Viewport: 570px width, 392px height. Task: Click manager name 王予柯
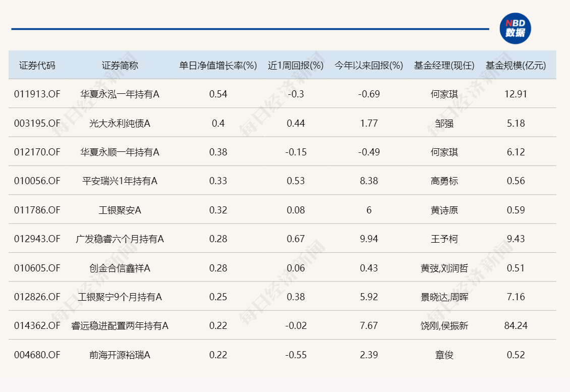[x=444, y=239]
